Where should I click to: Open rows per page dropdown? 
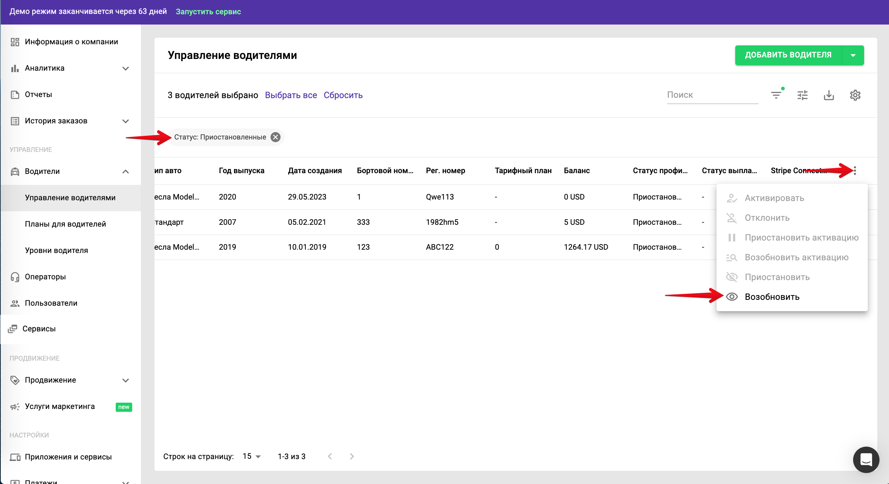point(252,456)
